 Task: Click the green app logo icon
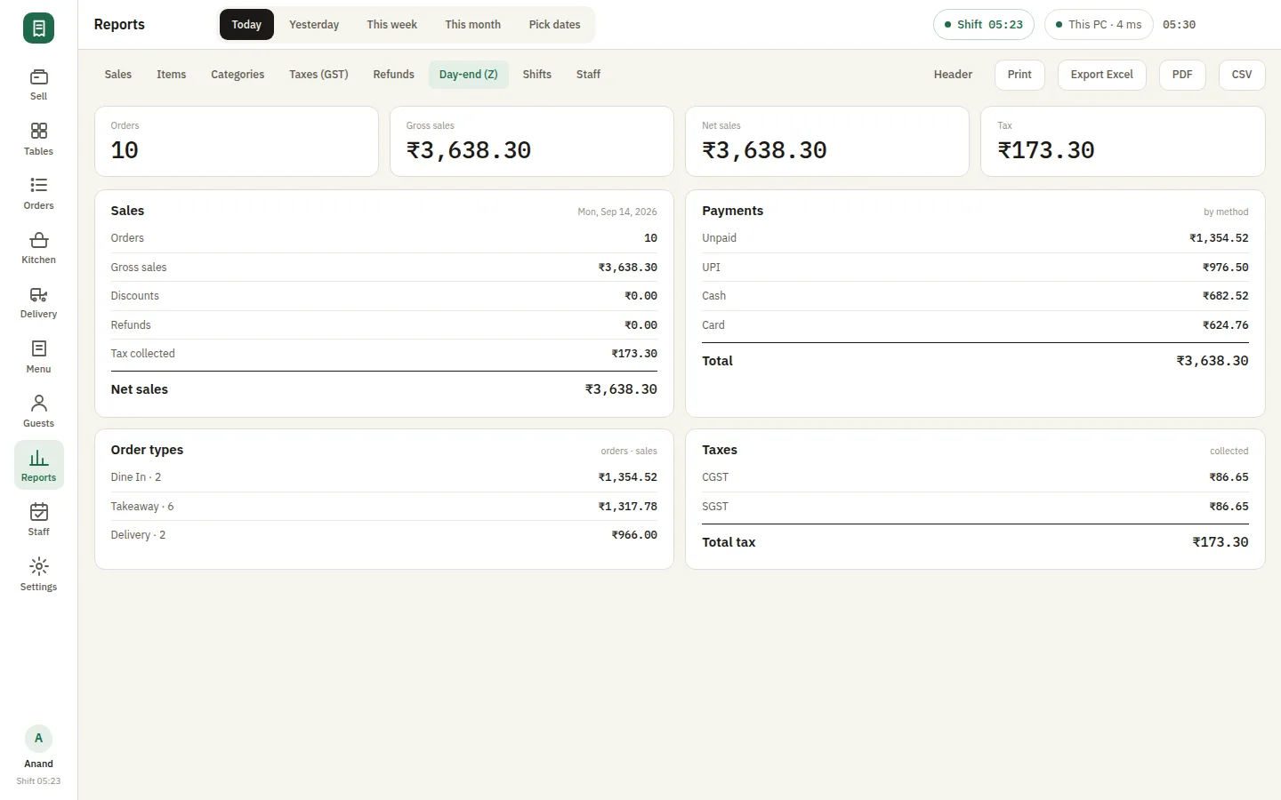pyautogui.click(x=38, y=28)
